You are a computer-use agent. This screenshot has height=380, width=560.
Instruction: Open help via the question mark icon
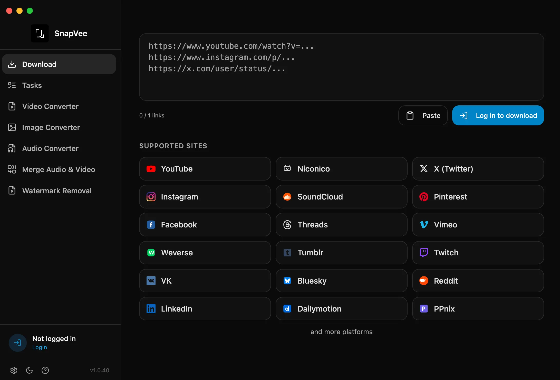pos(45,370)
